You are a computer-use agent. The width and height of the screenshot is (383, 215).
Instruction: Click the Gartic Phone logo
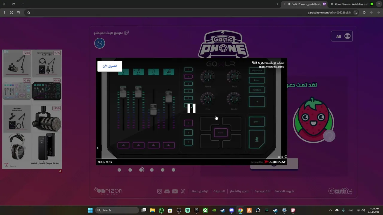coord(223,44)
